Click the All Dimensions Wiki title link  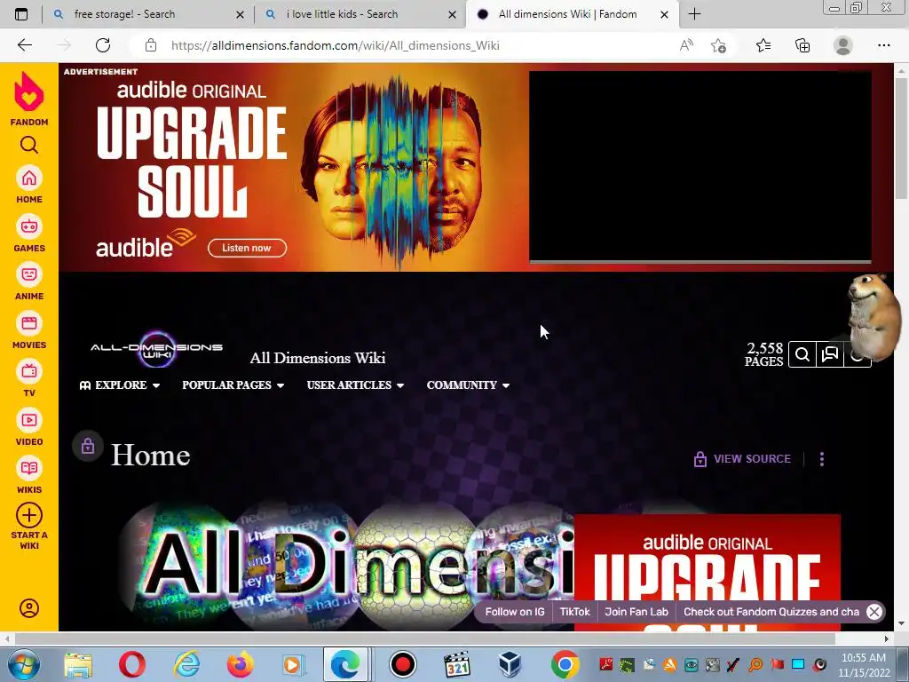coord(318,358)
